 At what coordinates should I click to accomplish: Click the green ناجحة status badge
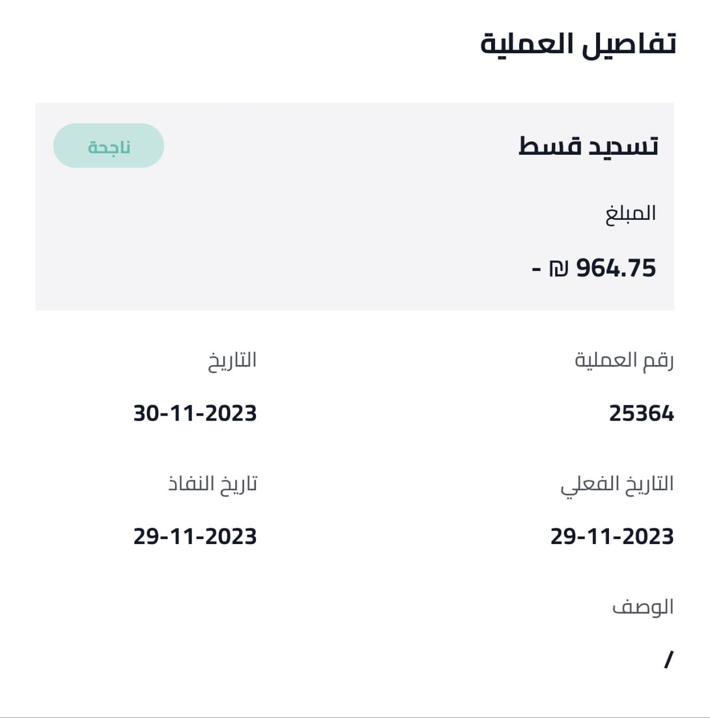point(109,146)
